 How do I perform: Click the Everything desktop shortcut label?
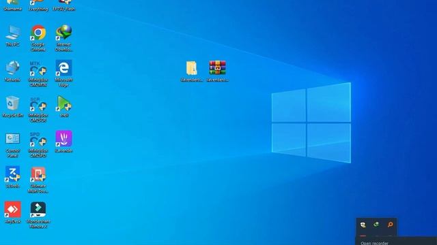pyautogui.click(x=38, y=9)
